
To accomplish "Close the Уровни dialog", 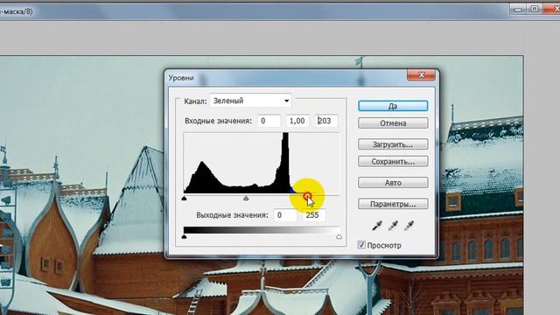I will click(422, 74).
